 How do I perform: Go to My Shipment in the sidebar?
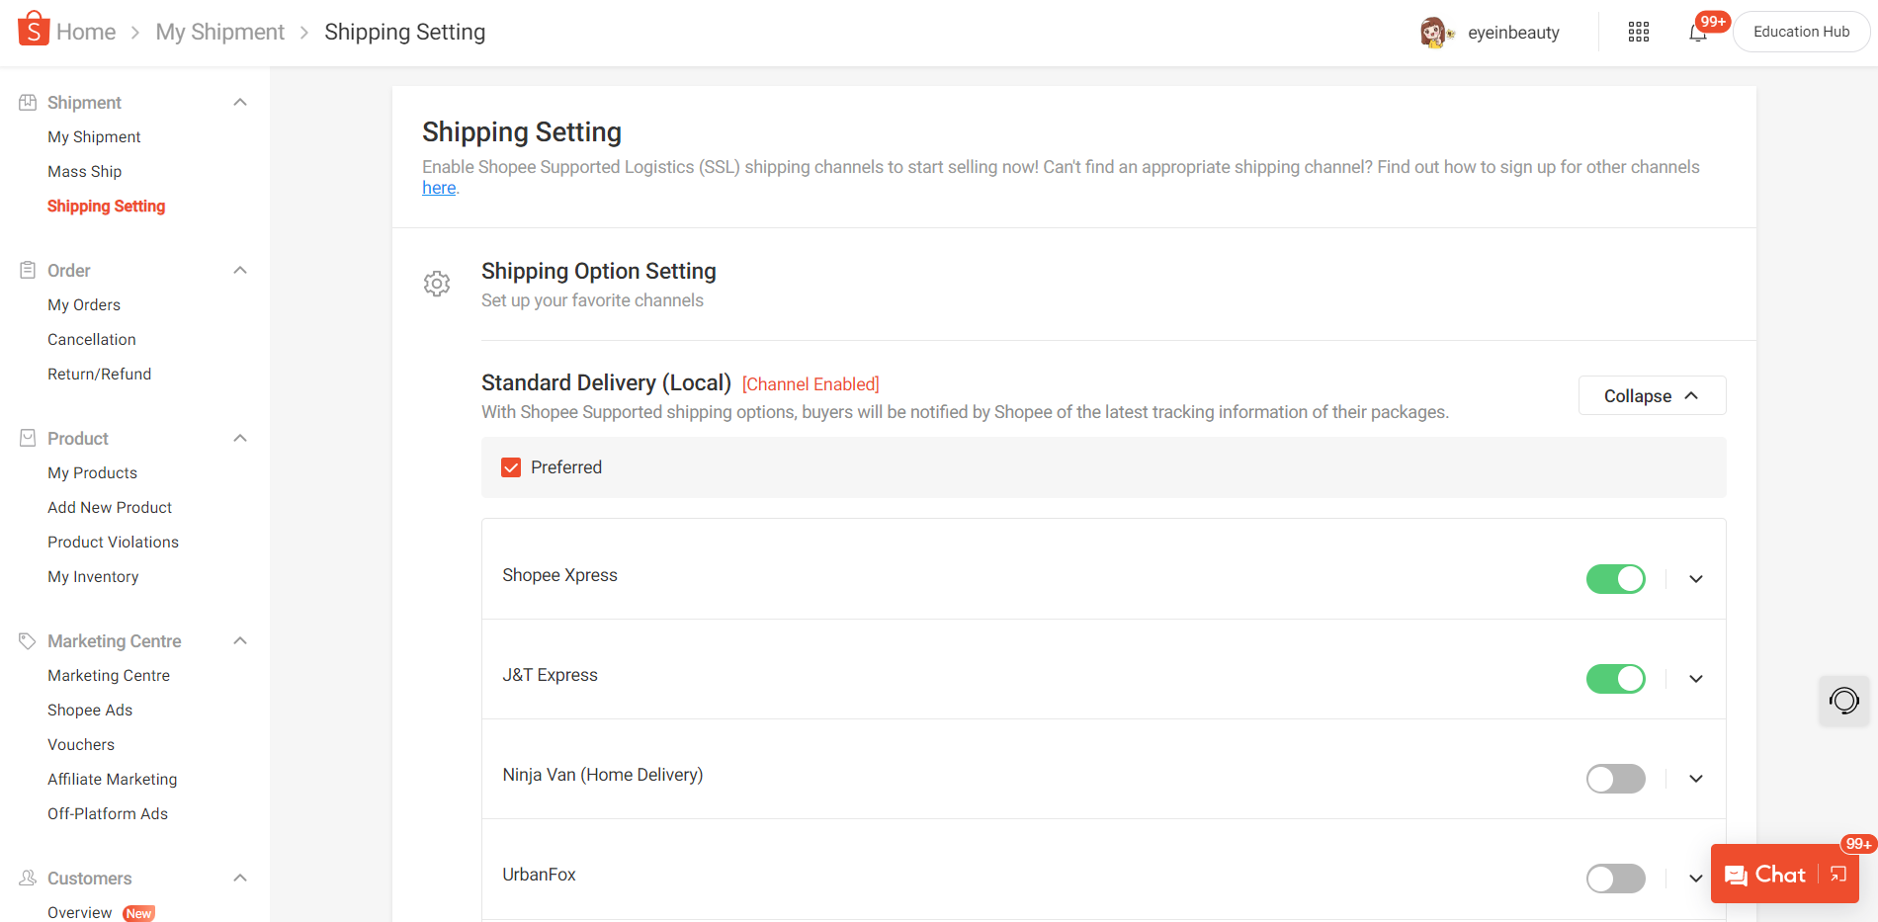point(93,135)
